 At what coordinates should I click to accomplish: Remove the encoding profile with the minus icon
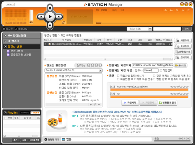(x=99, y=105)
